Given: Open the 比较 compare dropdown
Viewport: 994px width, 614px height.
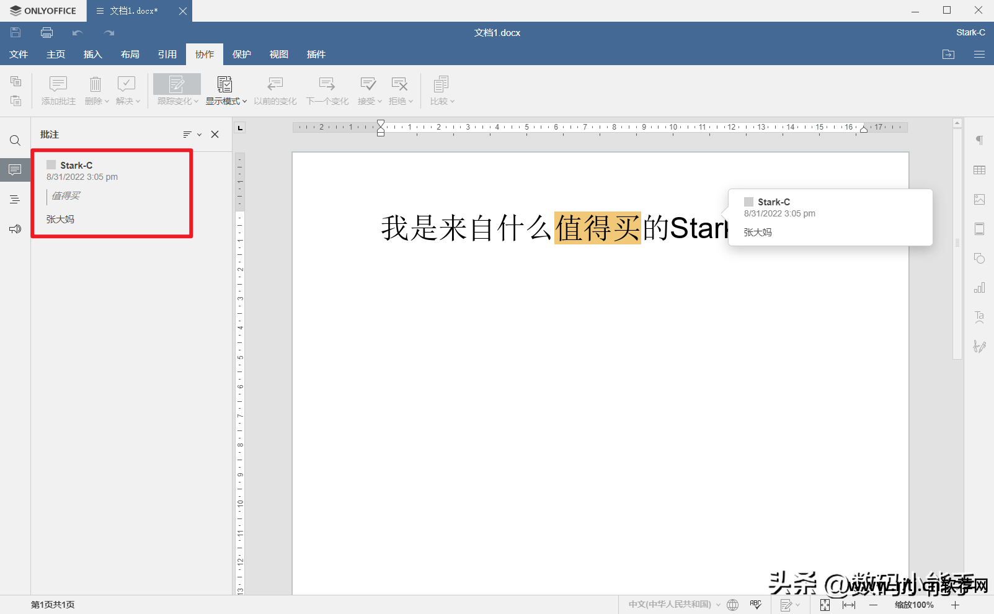Looking at the screenshot, I should click(442, 91).
